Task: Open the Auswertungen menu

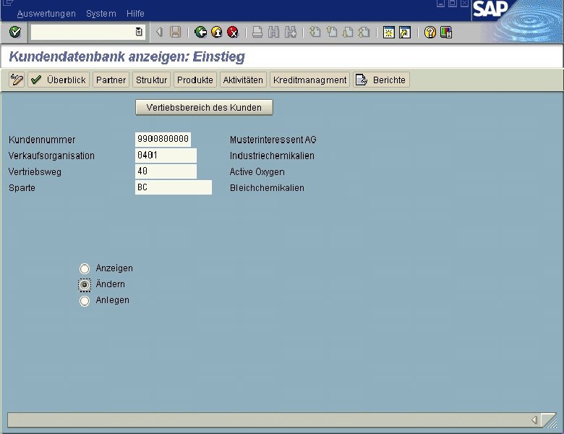Action: point(46,14)
